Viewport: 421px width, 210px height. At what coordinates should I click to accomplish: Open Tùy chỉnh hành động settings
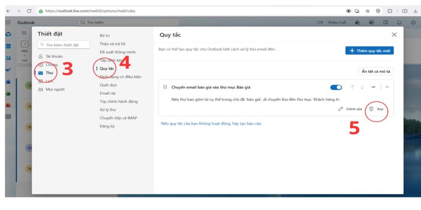pyautogui.click(x=119, y=101)
